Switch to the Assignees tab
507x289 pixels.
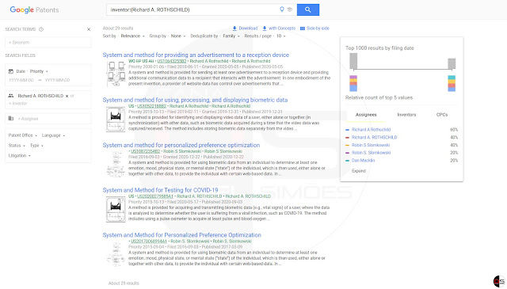pos(366,115)
